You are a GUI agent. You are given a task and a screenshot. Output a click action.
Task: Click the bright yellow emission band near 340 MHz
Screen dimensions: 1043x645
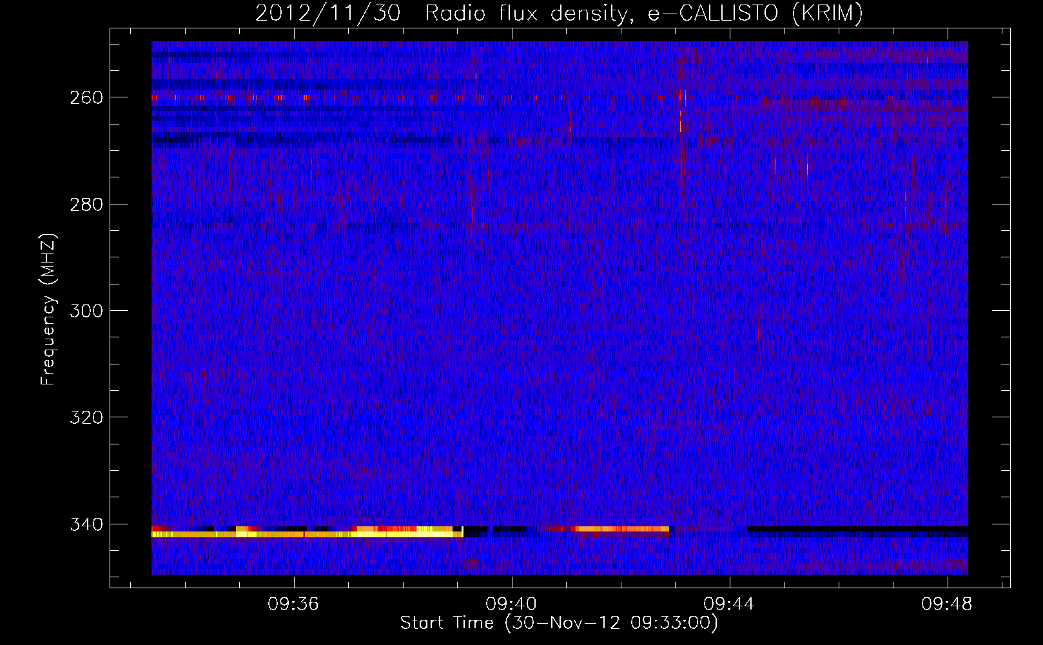tap(307, 534)
